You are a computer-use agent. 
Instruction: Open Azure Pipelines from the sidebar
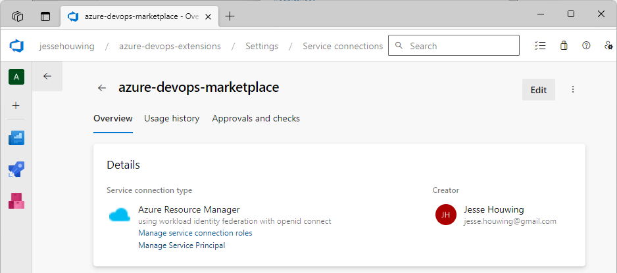(x=16, y=169)
